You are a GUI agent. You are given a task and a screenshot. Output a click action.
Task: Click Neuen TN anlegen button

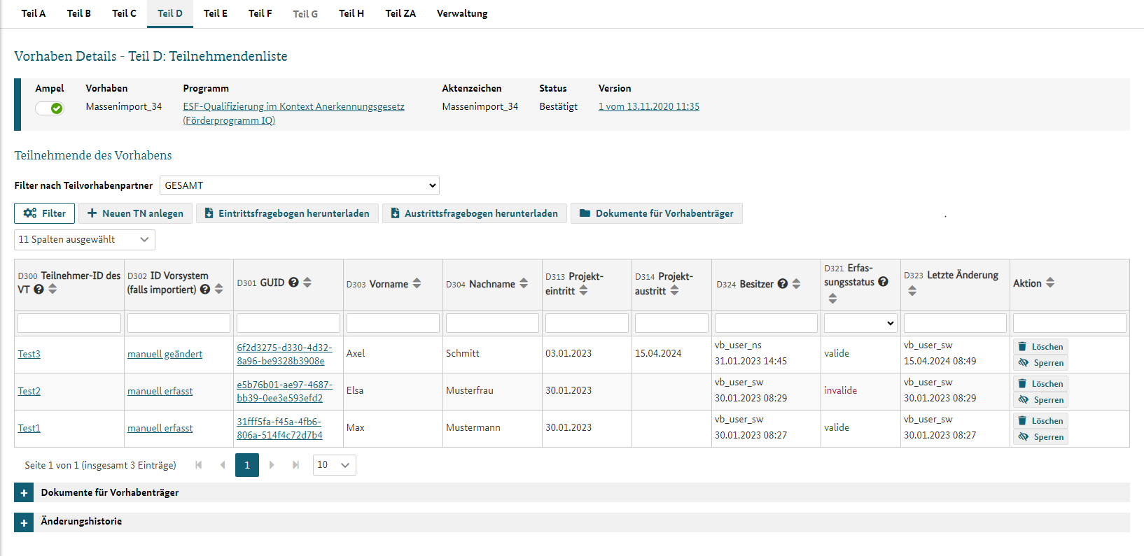pos(135,213)
